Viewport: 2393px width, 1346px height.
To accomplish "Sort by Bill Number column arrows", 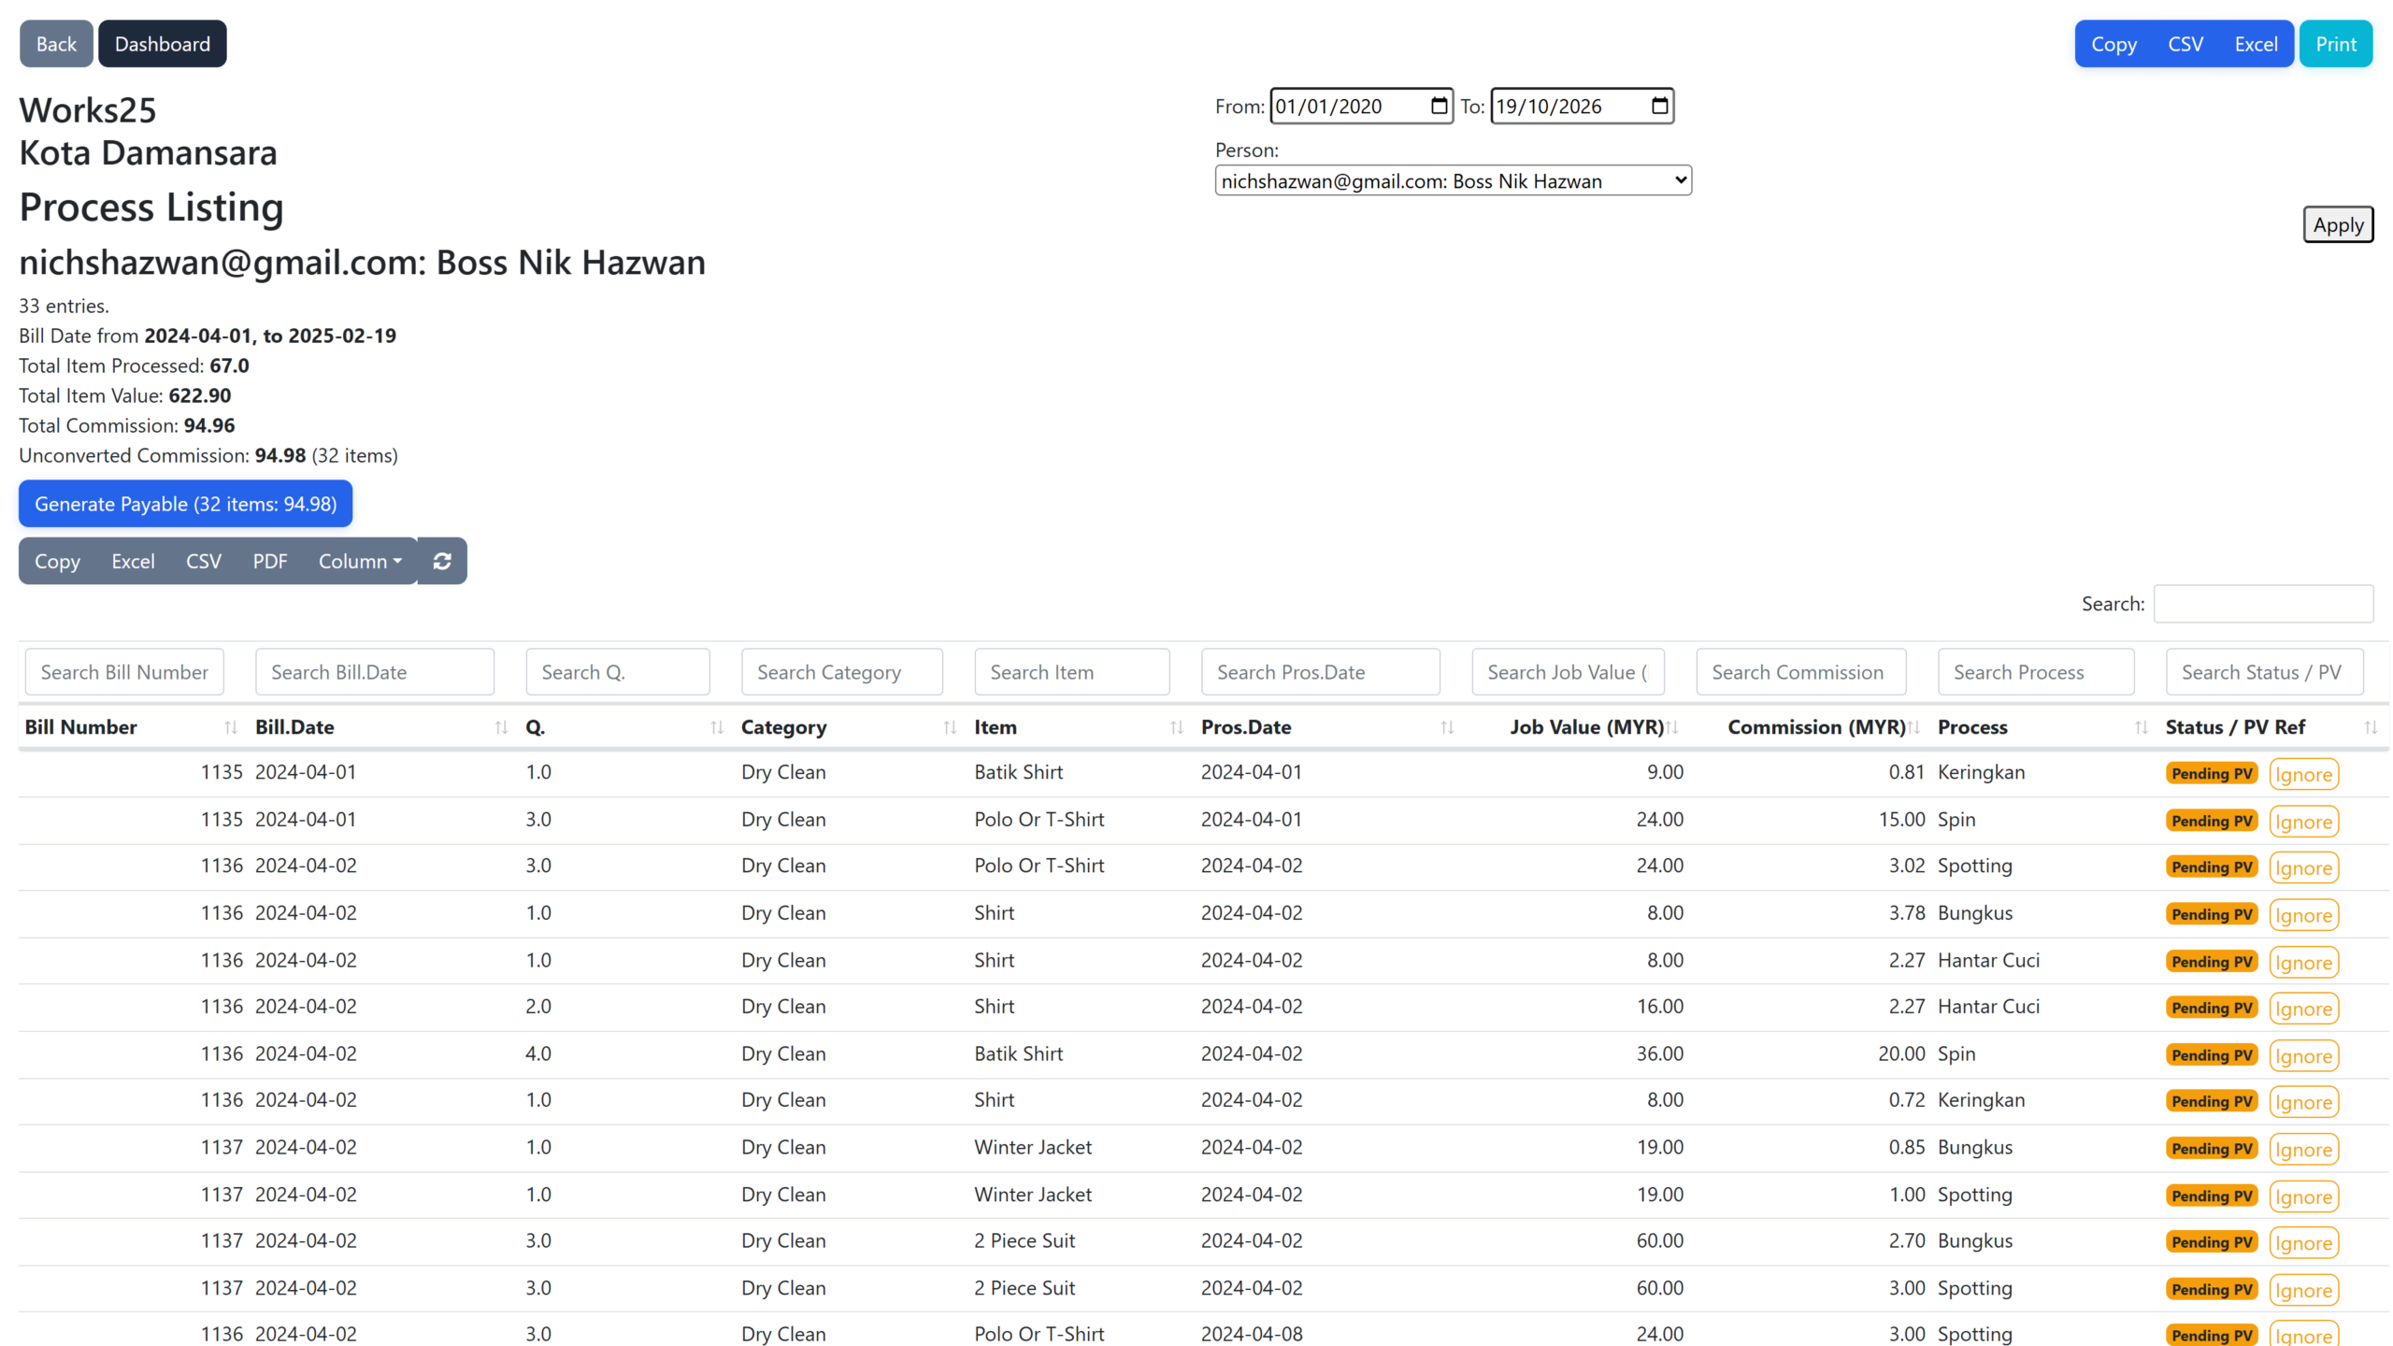I will (231, 727).
